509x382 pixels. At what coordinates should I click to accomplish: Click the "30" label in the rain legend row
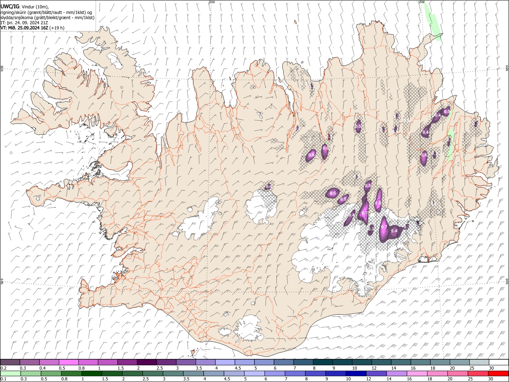pos(490,379)
